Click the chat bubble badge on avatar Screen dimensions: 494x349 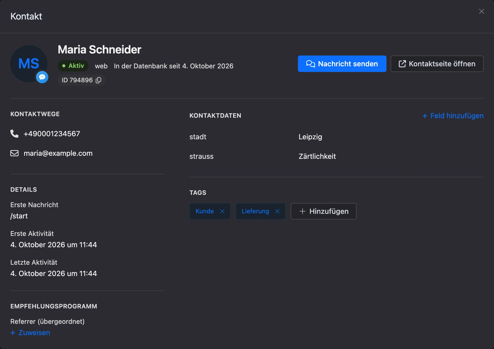coord(42,77)
